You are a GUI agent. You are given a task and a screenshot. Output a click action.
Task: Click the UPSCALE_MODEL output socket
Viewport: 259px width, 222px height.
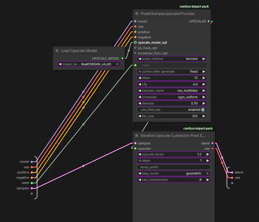pos(122,59)
